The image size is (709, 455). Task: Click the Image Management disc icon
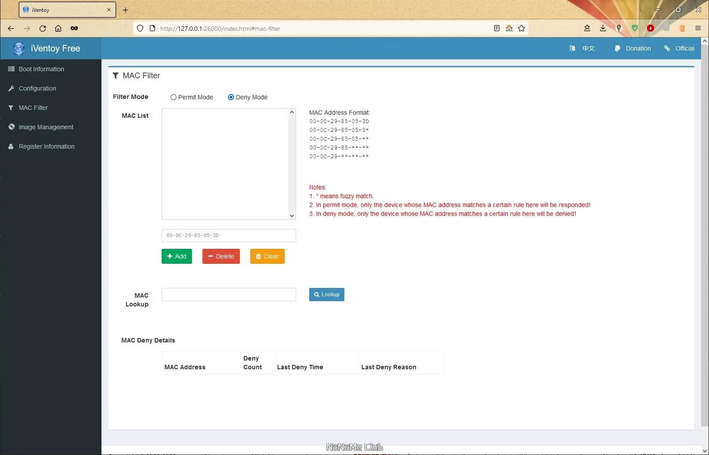pos(11,127)
